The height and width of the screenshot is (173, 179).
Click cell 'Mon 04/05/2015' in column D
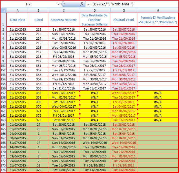tap(95, 138)
